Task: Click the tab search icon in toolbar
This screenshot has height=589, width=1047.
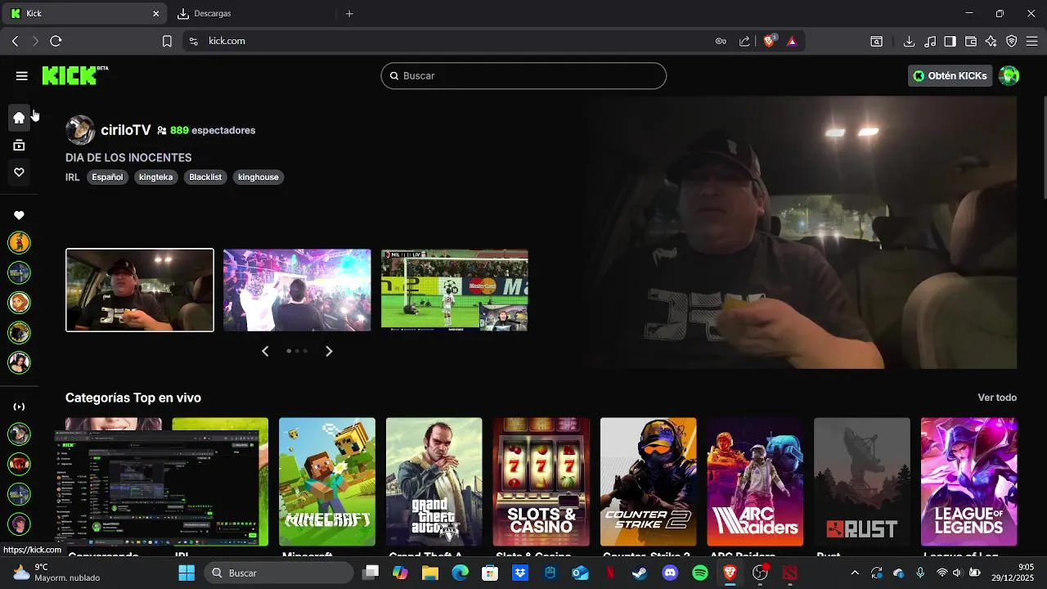Action: (x=876, y=41)
